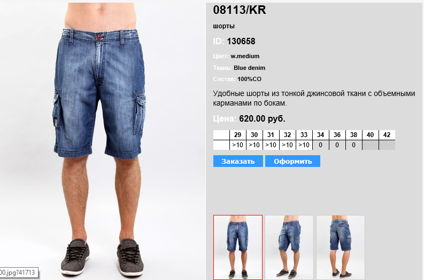
Task: Select size 29 column header
Action: tap(238, 135)
